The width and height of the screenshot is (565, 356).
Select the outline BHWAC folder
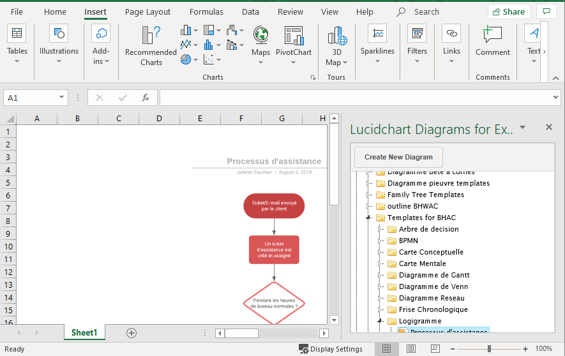[412, 206]
